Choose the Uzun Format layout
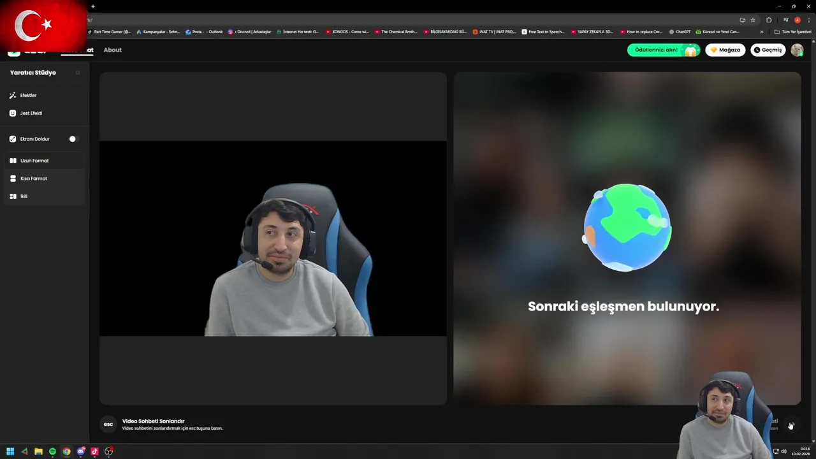Image resolution: width=816 pixels, height=459 pixels. coord(44,161)
